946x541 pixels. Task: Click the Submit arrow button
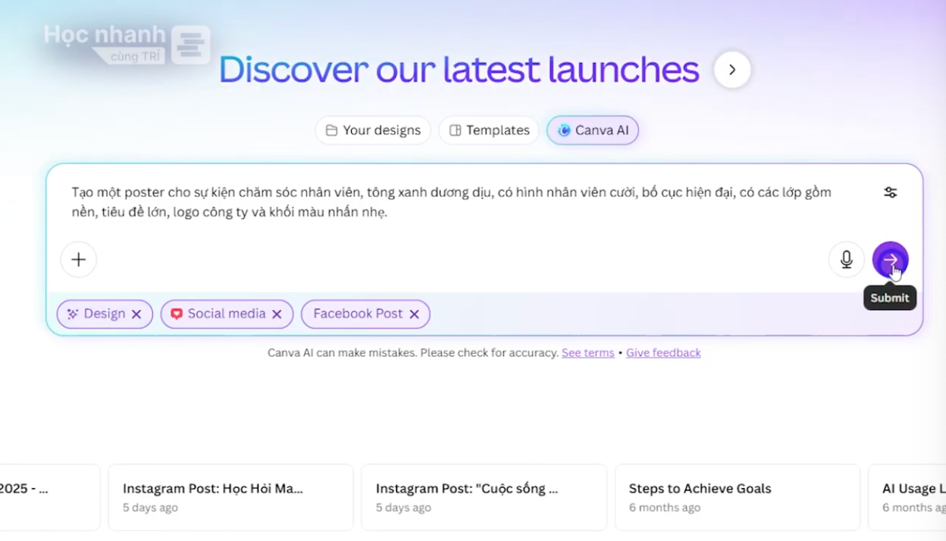pos(890,260)
